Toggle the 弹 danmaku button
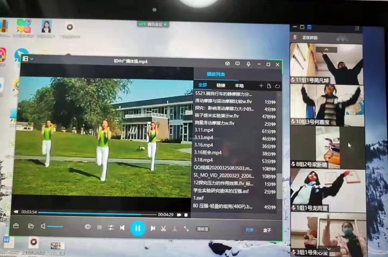Viewport: 388px width, 257px height. click(x=99, y=227)
